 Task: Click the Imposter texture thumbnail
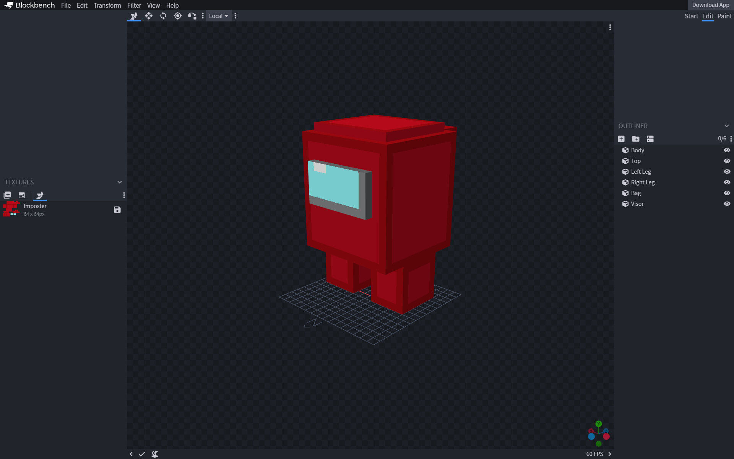pos(11,209)
